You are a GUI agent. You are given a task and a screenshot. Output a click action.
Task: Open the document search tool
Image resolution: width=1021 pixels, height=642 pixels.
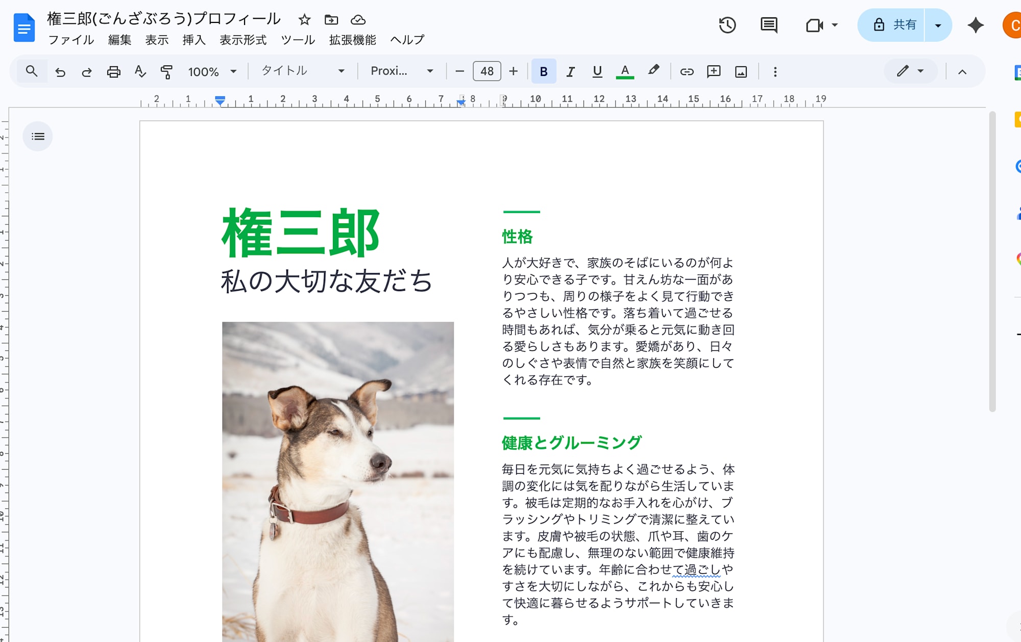coord(31,71)
